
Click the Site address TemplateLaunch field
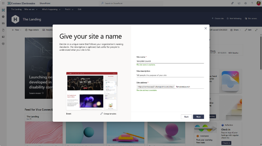pos(189,87)
